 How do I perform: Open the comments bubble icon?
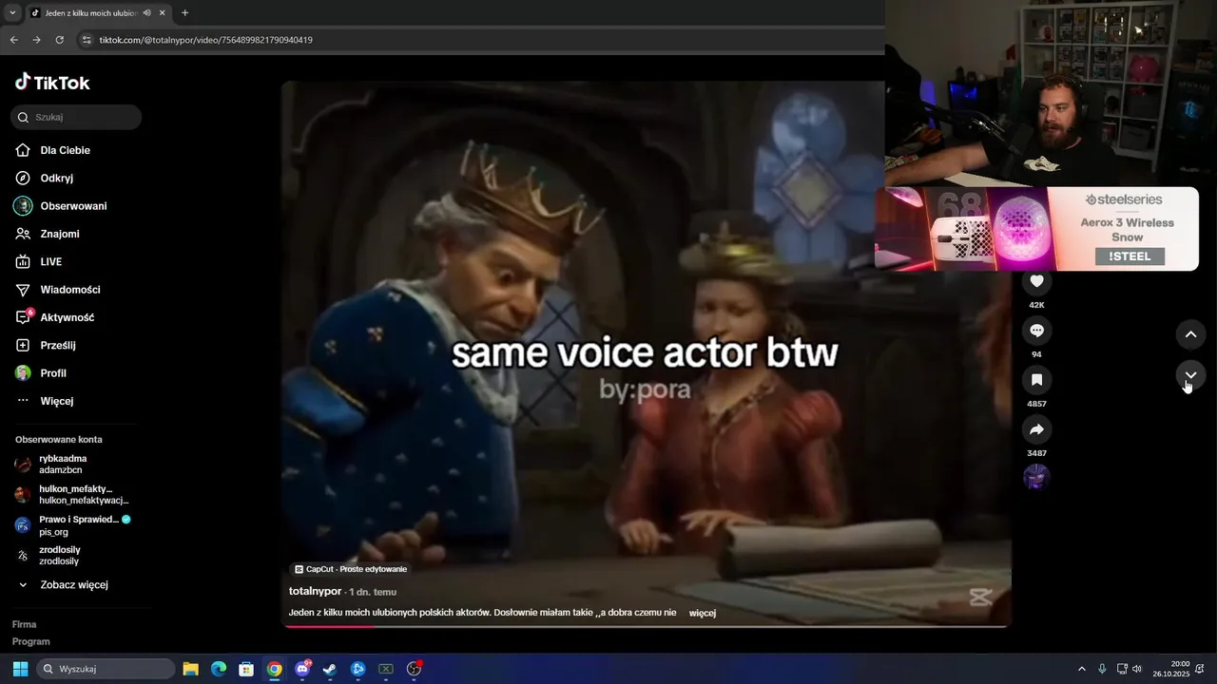(x=1036, y=331)
